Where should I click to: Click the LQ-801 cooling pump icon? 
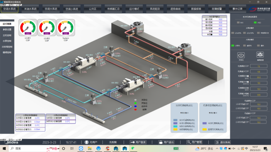tap(112, 51)
